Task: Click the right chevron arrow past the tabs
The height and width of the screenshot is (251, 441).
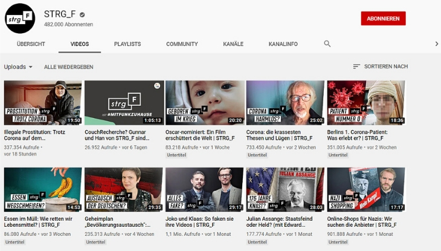Action: 437,44
